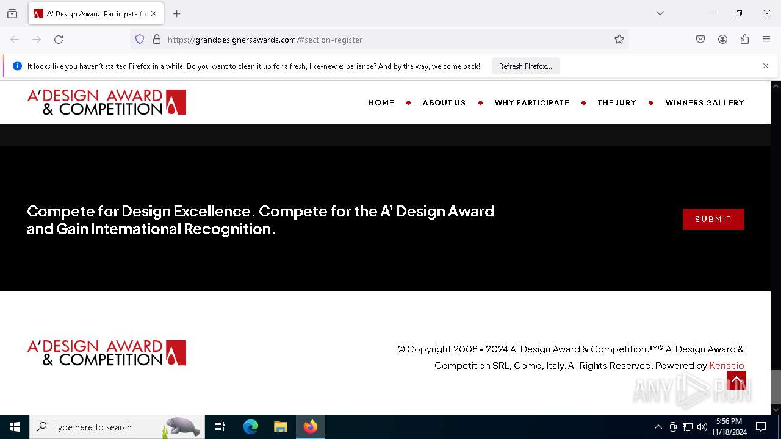Viewport: 781px width, 439px height.
Task: Open the network status tray icon
Action: 688,427
